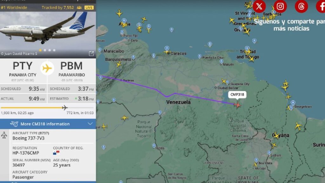
Task: Click the airport pin near Georgetown
Action: [x=293, y=103]
